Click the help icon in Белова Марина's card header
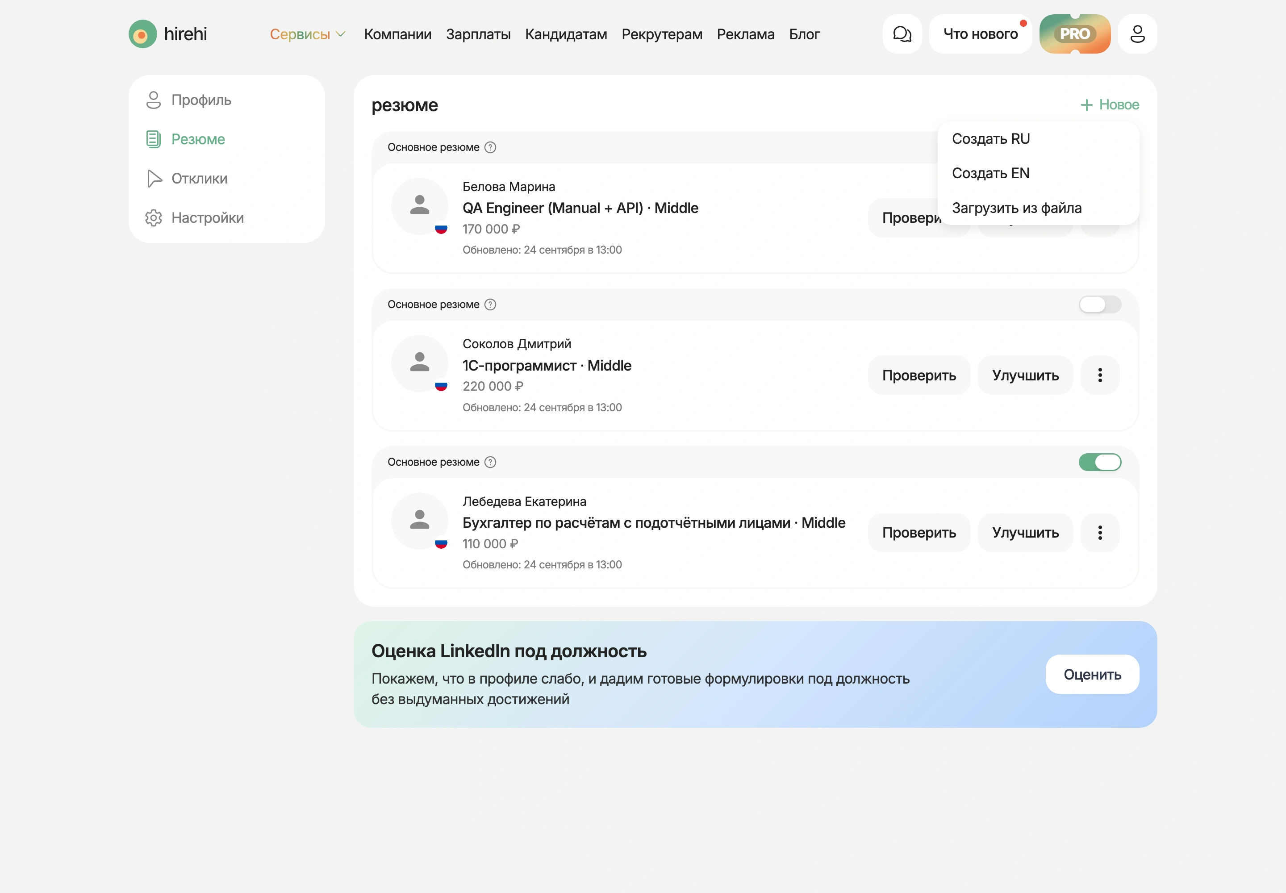 pos(490,147)
